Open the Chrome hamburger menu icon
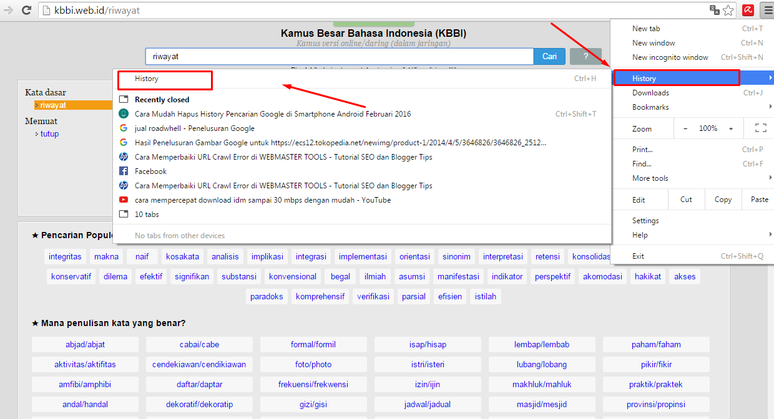 768,10
